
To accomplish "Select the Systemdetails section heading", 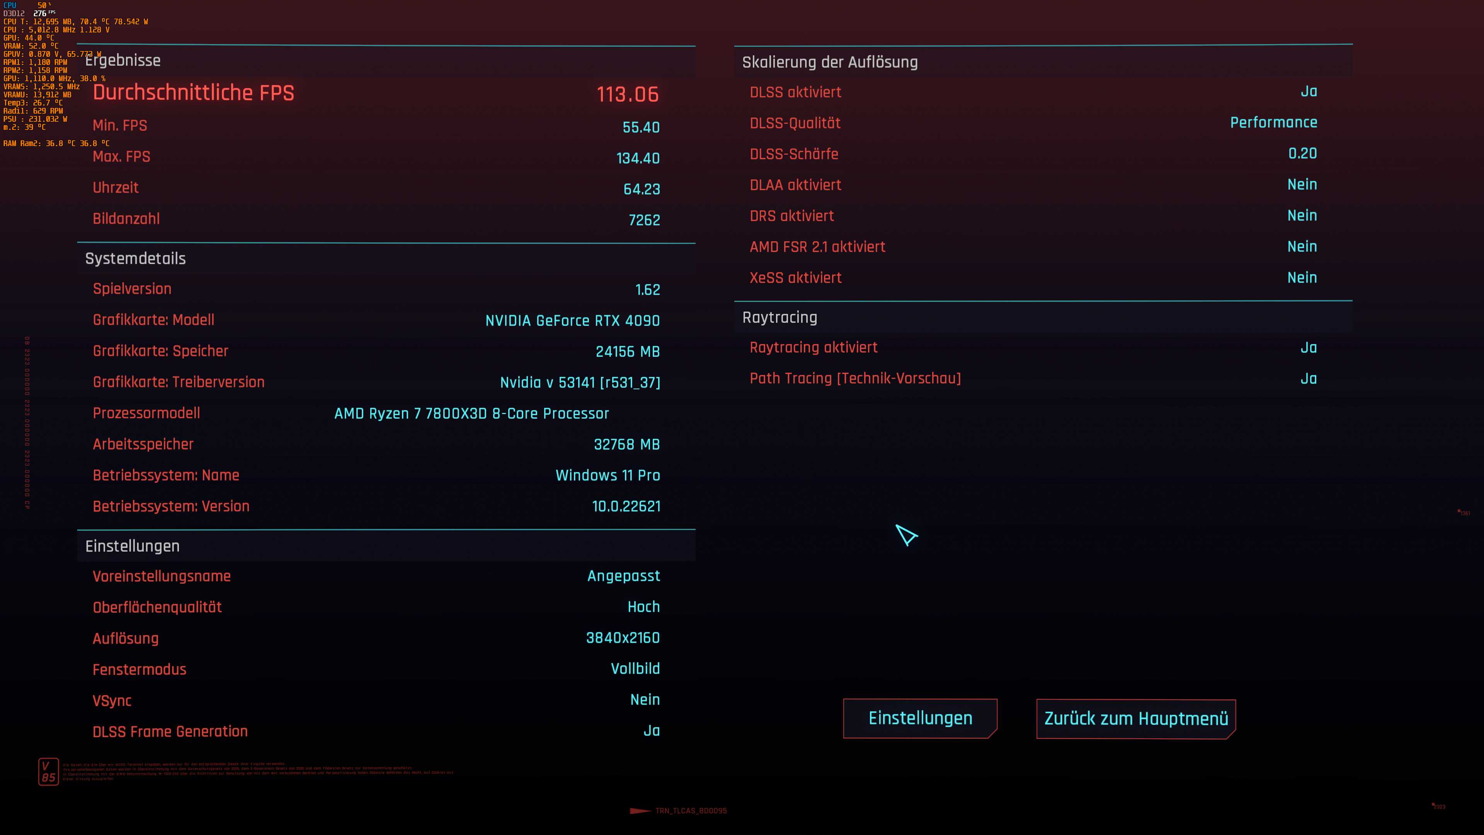I will 135,259.
